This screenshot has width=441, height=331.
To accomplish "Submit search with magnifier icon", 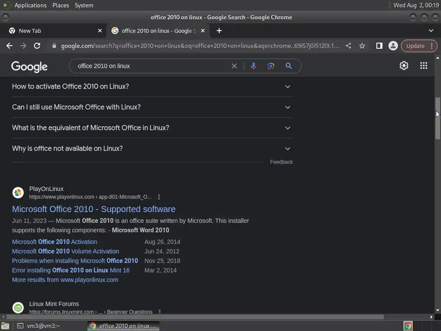I will click(289, 66).
